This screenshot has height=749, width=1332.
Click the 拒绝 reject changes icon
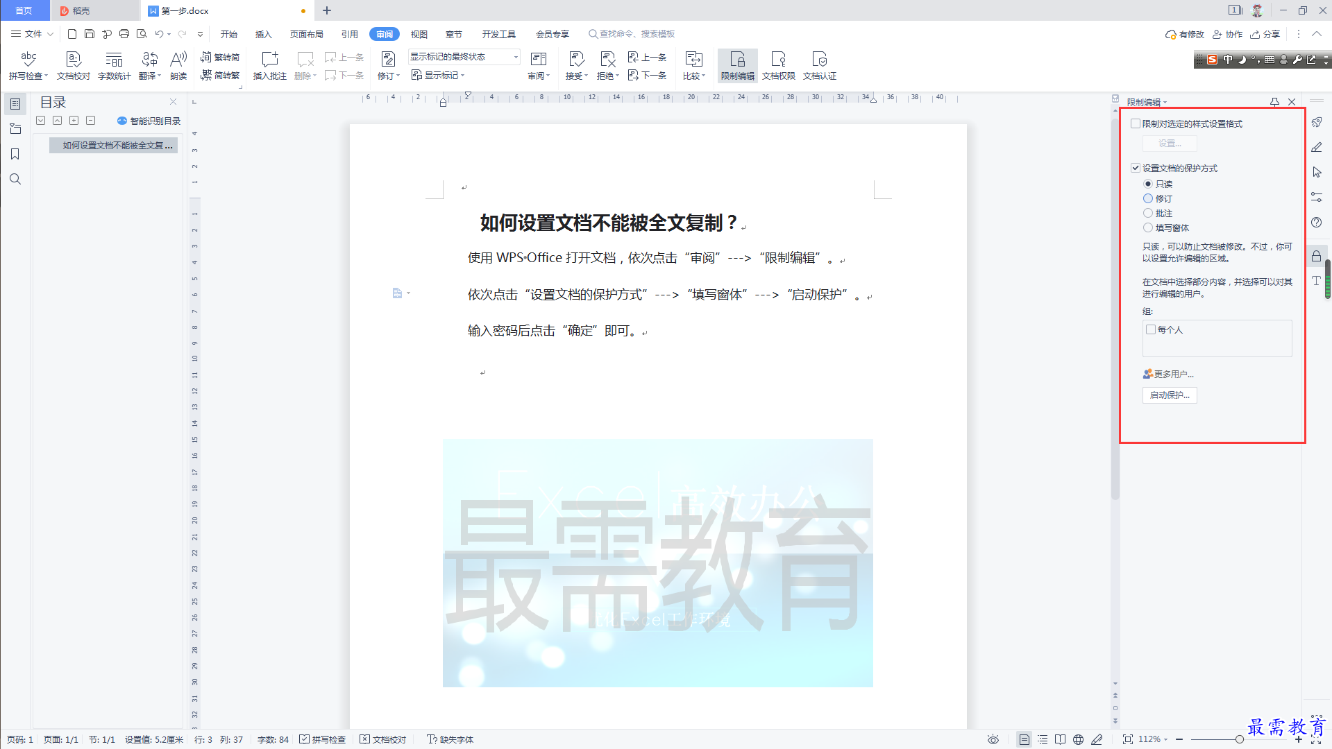coord(607,60)
